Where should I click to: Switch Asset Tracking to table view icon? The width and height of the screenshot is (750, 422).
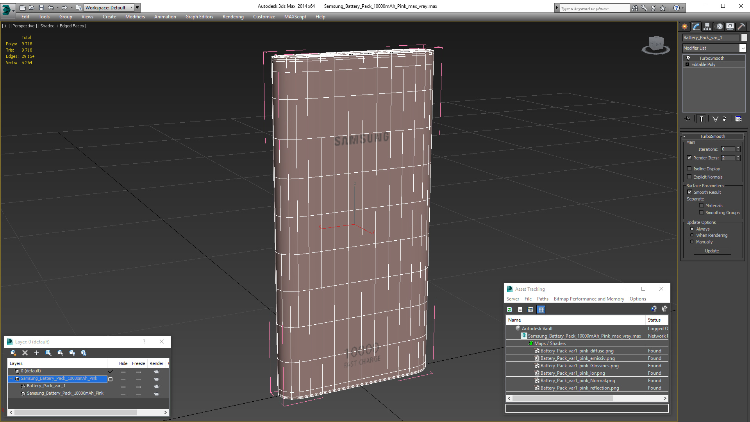tap(541, 309)
